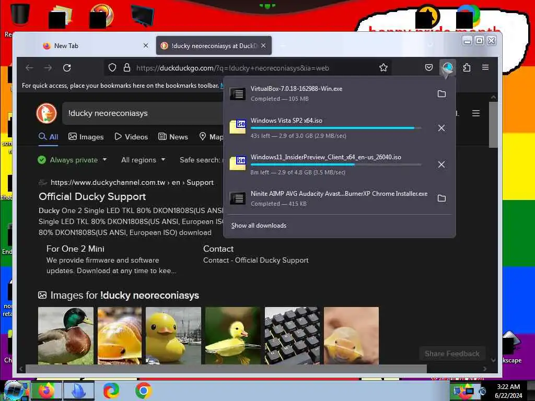Click the Ninite installer exe file icon
The image size is (535, 401).
click(238, 198)
